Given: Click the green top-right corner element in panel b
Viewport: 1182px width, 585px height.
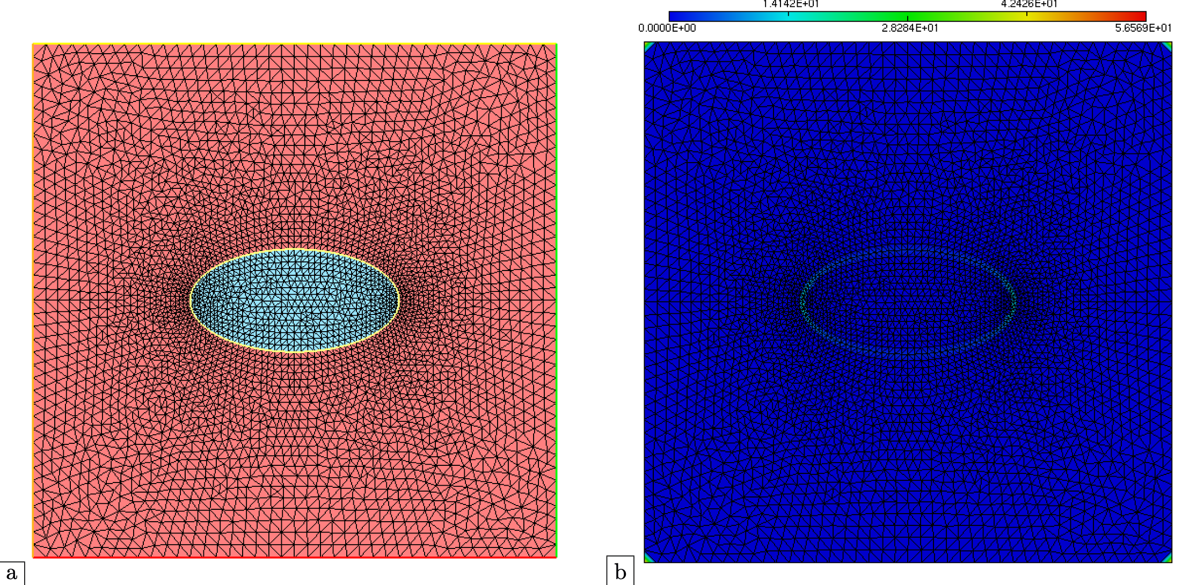Looking at the screenshot, I should [x=1168, y=46].
